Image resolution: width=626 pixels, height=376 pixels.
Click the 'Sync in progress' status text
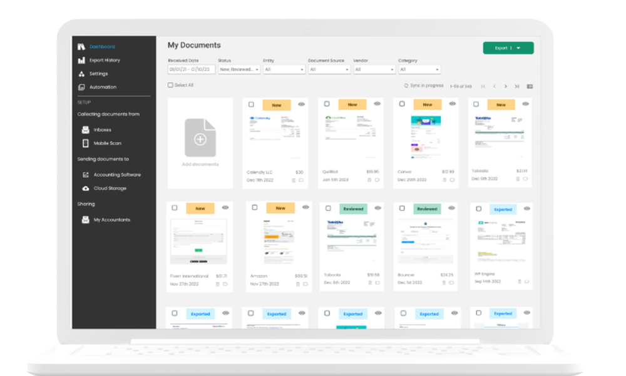[427, 86]
